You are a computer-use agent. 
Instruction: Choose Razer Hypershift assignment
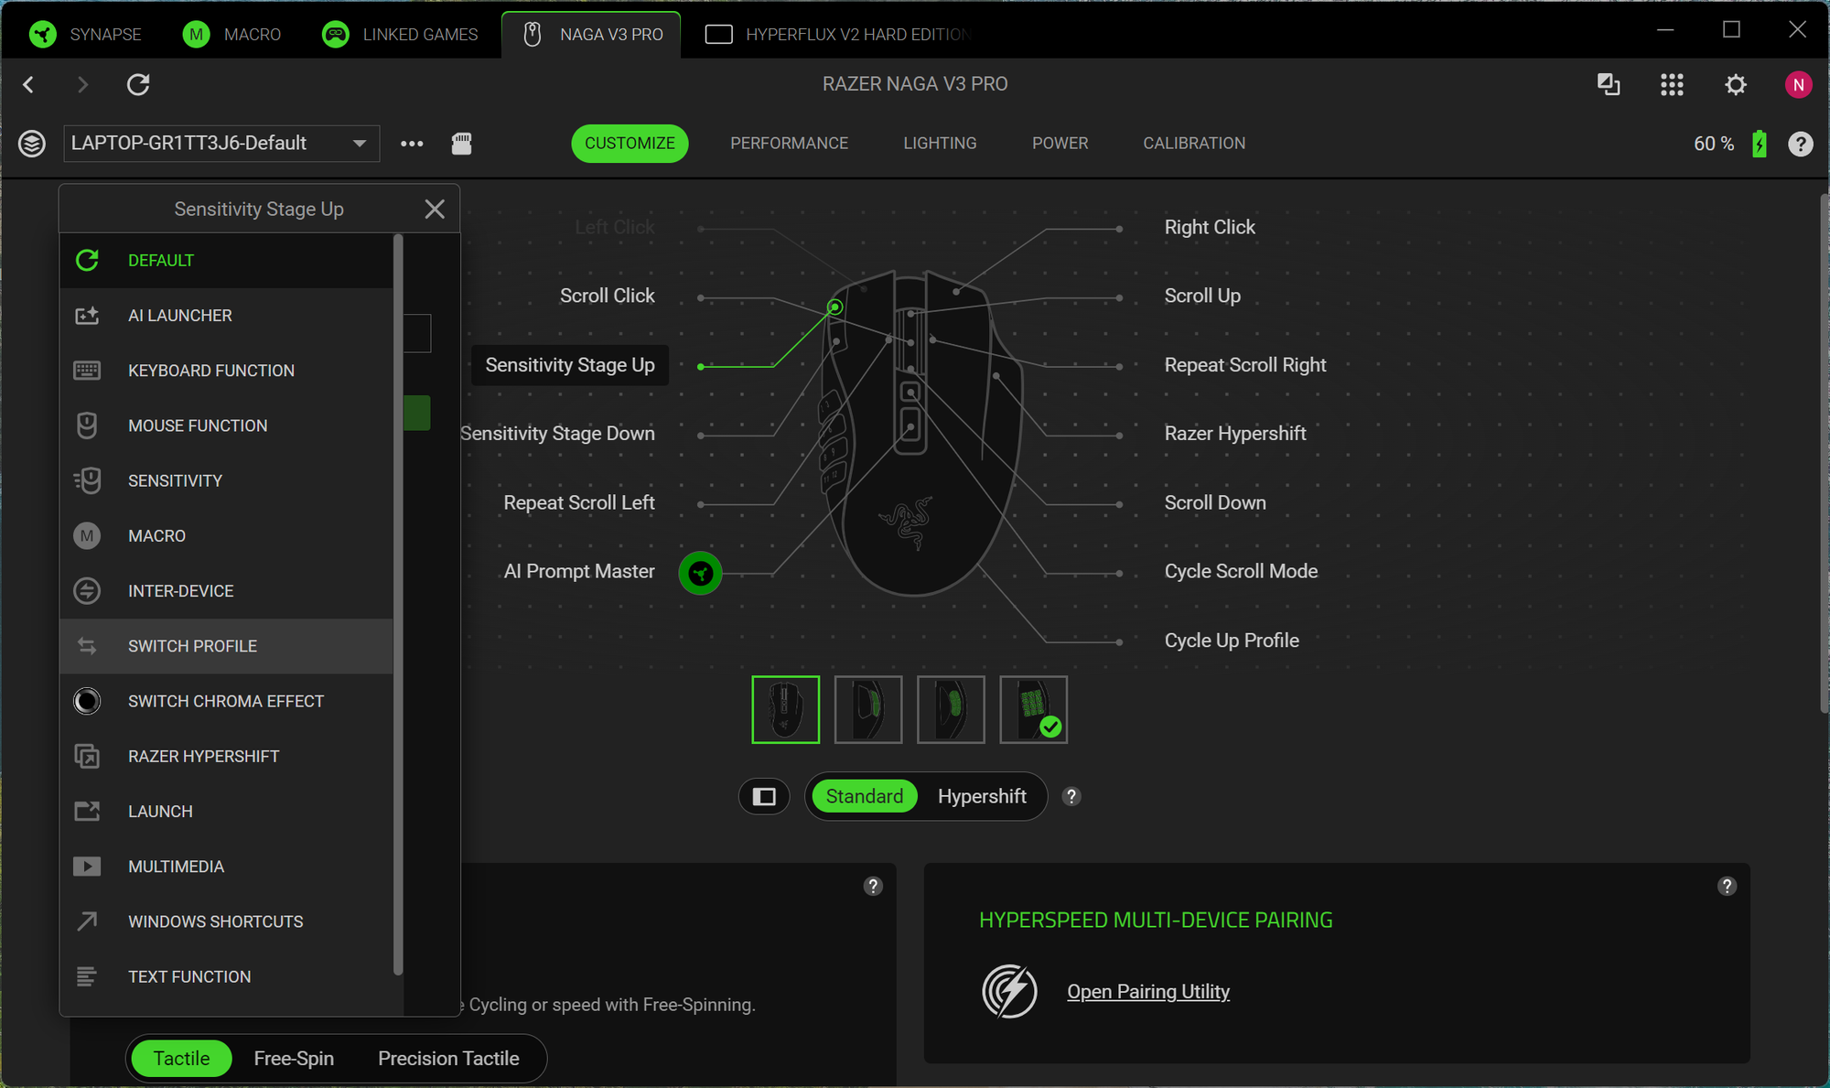[x=227, y=757]
